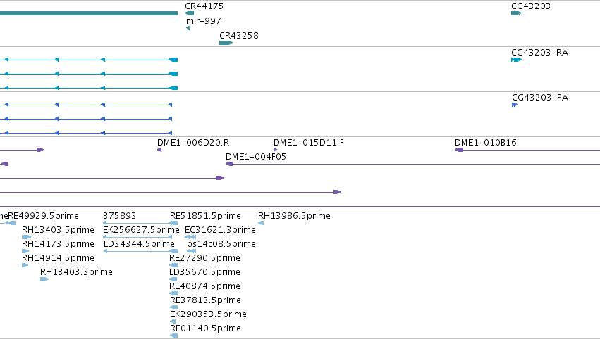Select the DME1-004F05 label
Viewport: 600px width, 339px height.
[256, 157]
